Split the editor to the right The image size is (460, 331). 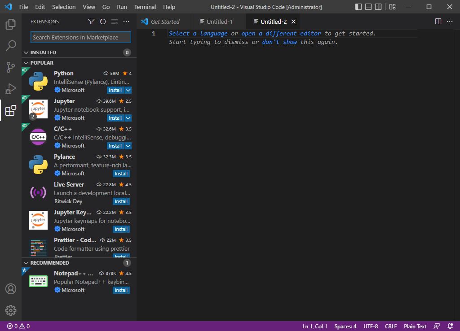tap(438, 22)
